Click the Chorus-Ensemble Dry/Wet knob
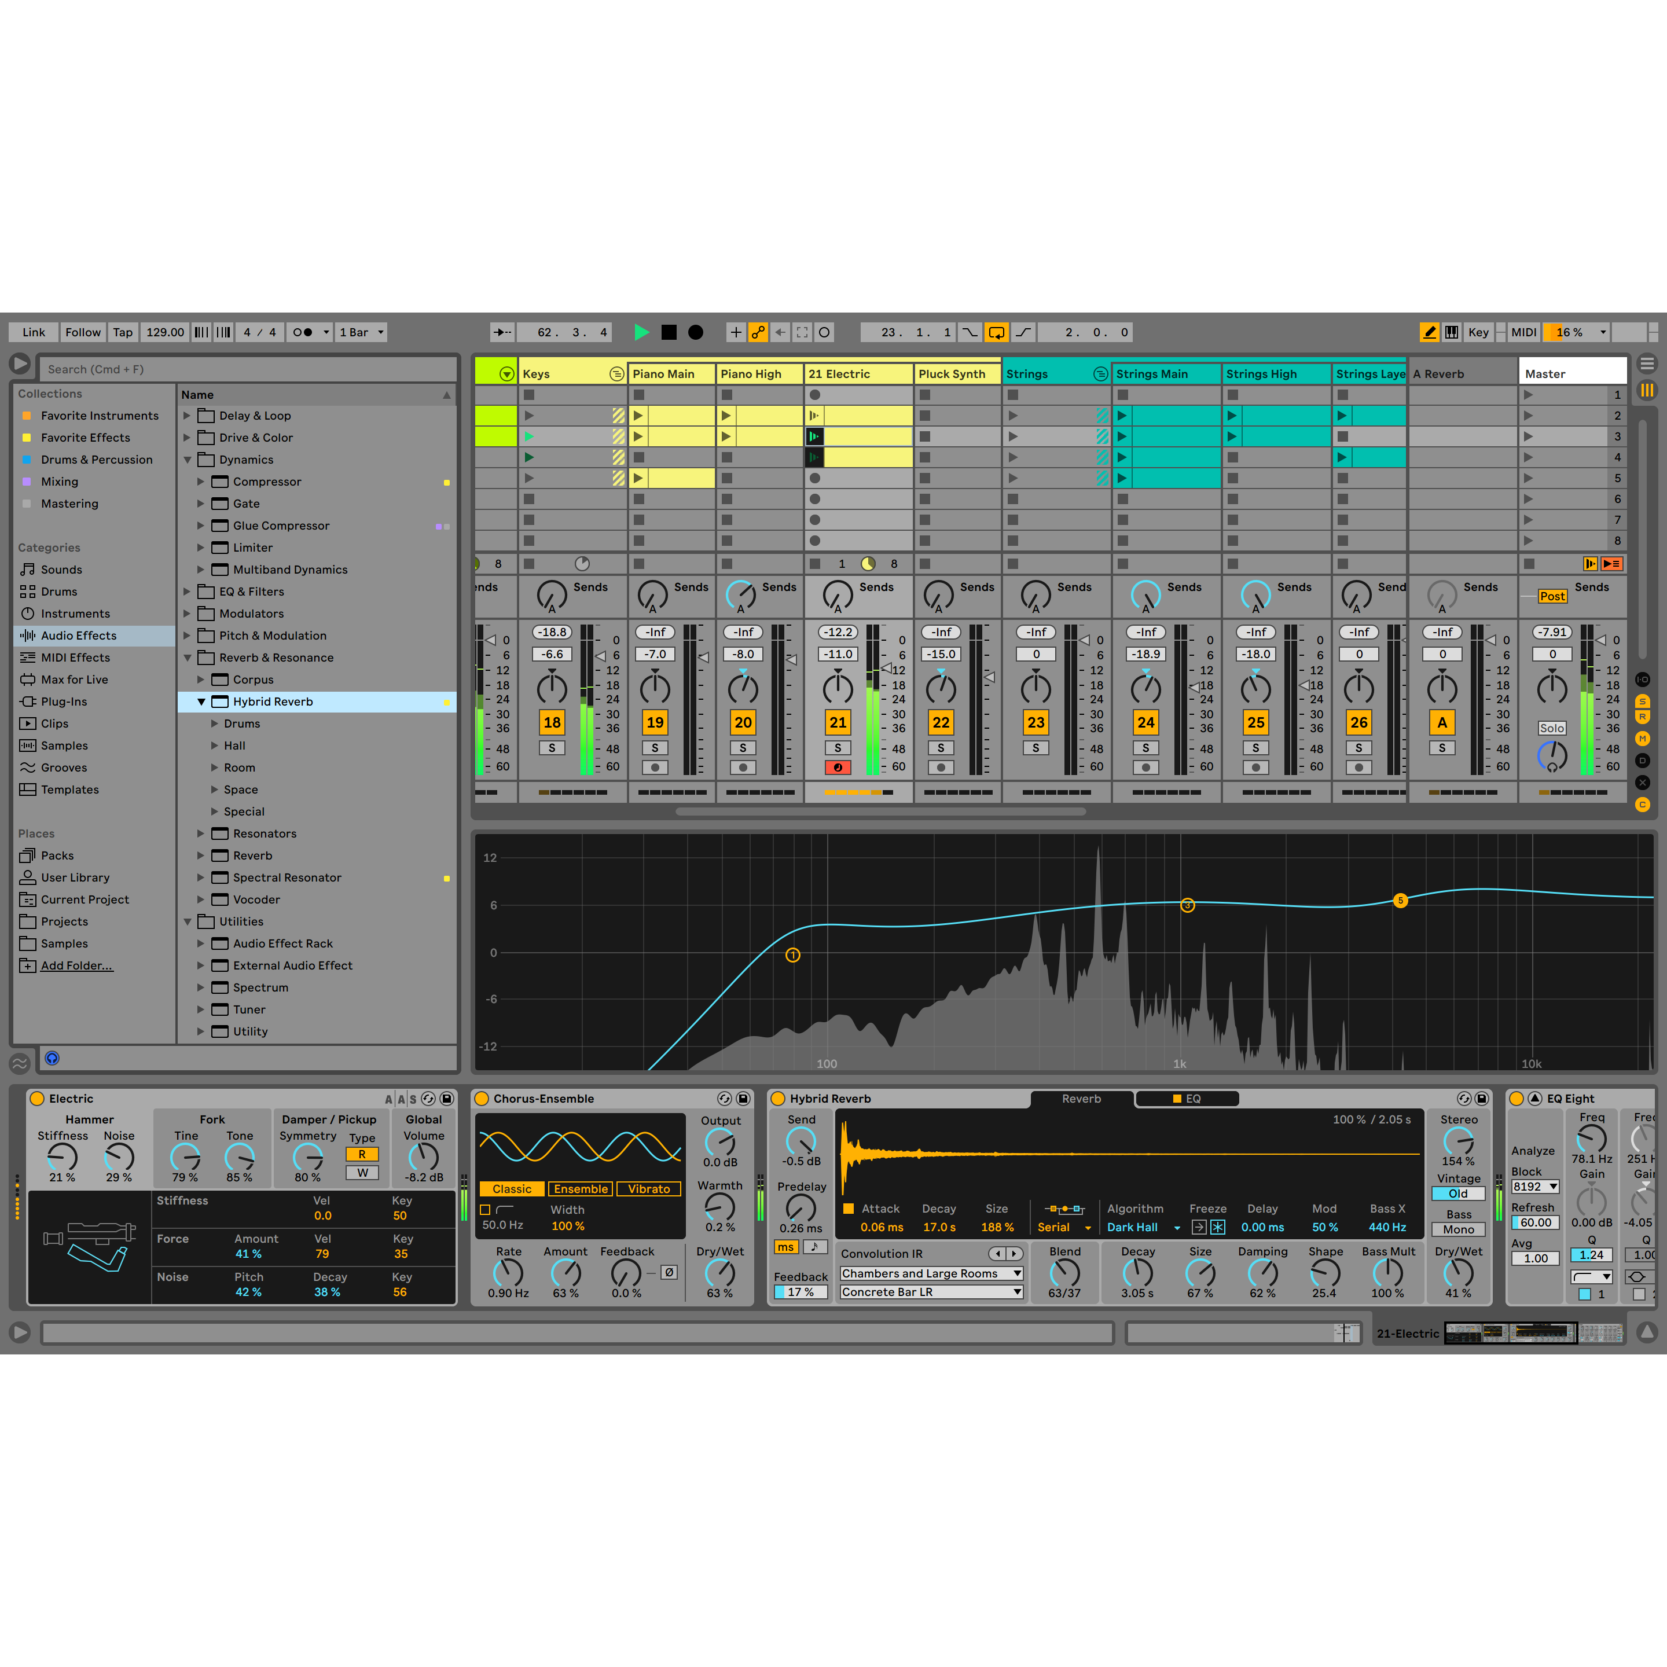 [719, 1272]
